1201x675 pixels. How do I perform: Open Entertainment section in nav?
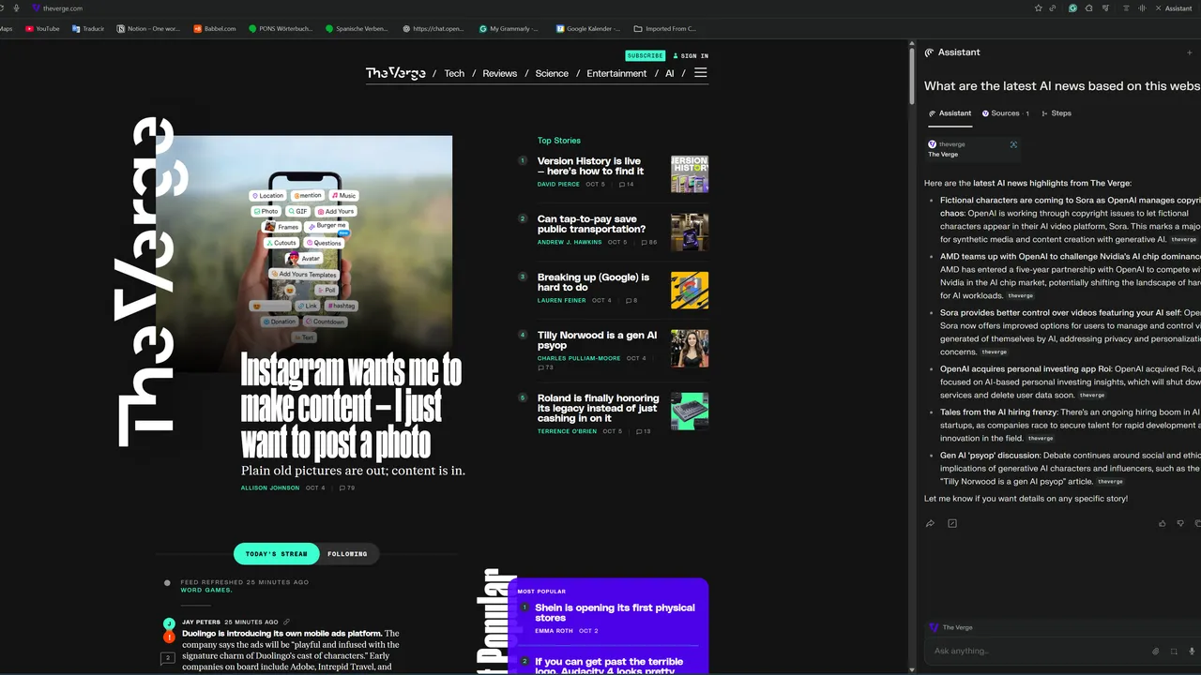616,73
